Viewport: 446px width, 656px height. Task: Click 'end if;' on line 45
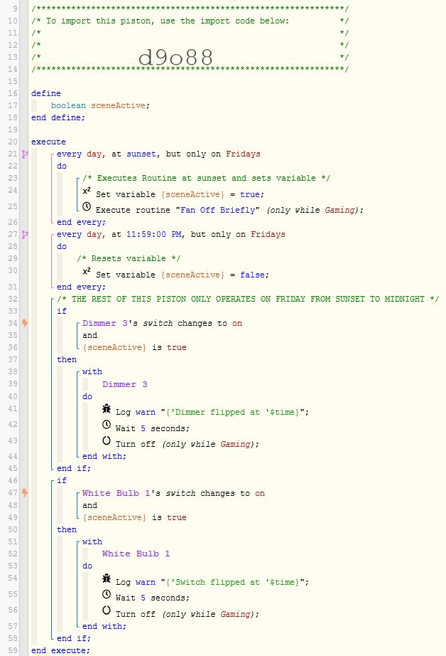coord(74,469)
